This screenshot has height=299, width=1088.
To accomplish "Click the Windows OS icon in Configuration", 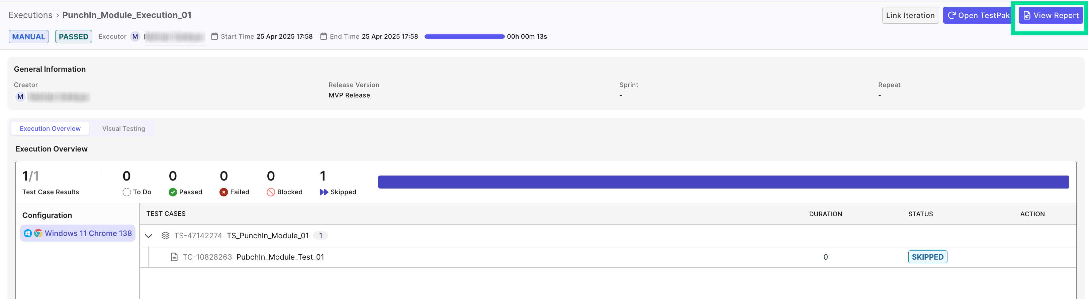I will point(28,233).
